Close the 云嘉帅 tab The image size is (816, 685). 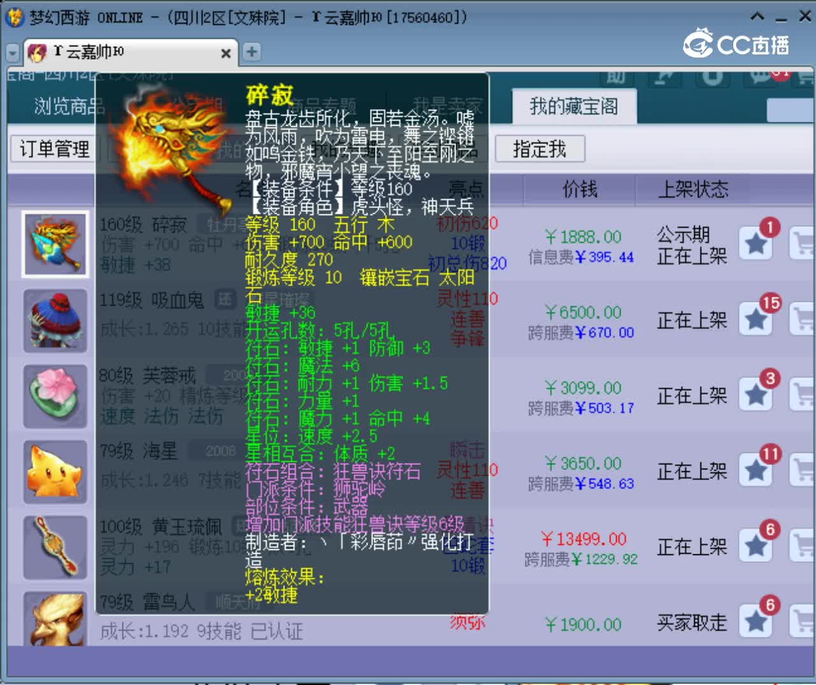click(x=226, y=54)
